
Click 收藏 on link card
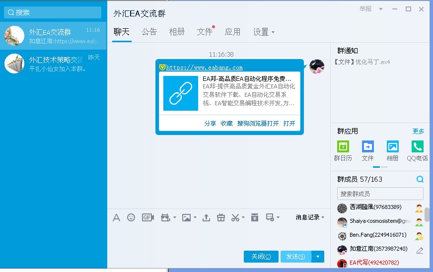pos(226,124)
